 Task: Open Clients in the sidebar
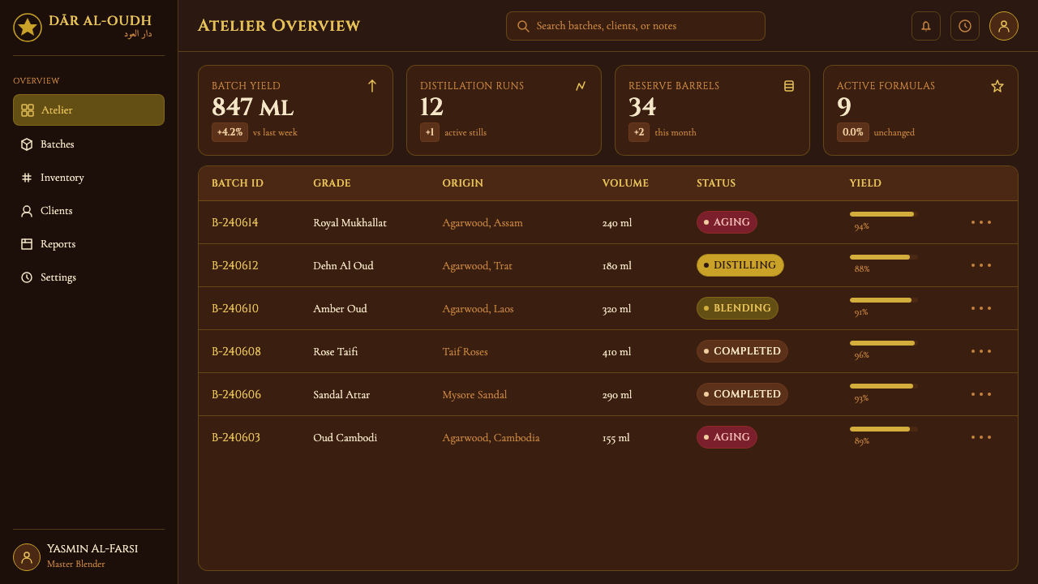point(88,211)
